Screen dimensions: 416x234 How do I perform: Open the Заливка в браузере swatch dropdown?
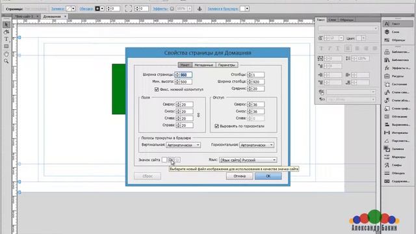(247, 8)
